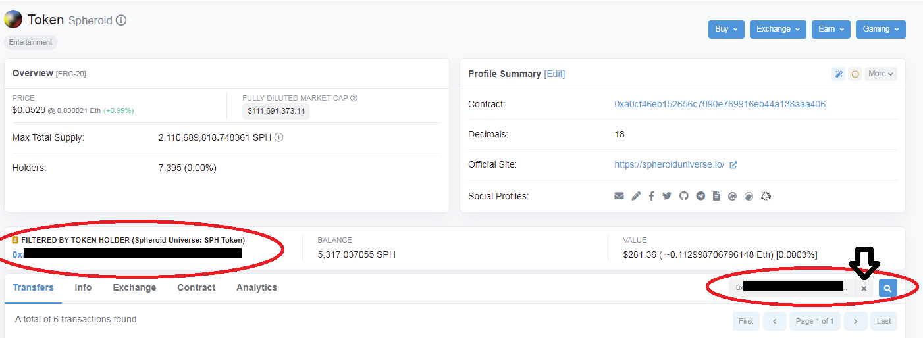Viewport: 923px width, 338px height.
Task: Open the Telegram social profile icon
Action: coord(700,196)
